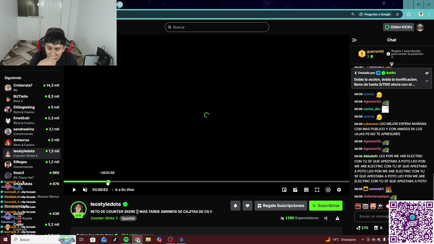Open the sandraskins channel in the sidebar
The height and width of the screenshot is (244, 434).
32,131
